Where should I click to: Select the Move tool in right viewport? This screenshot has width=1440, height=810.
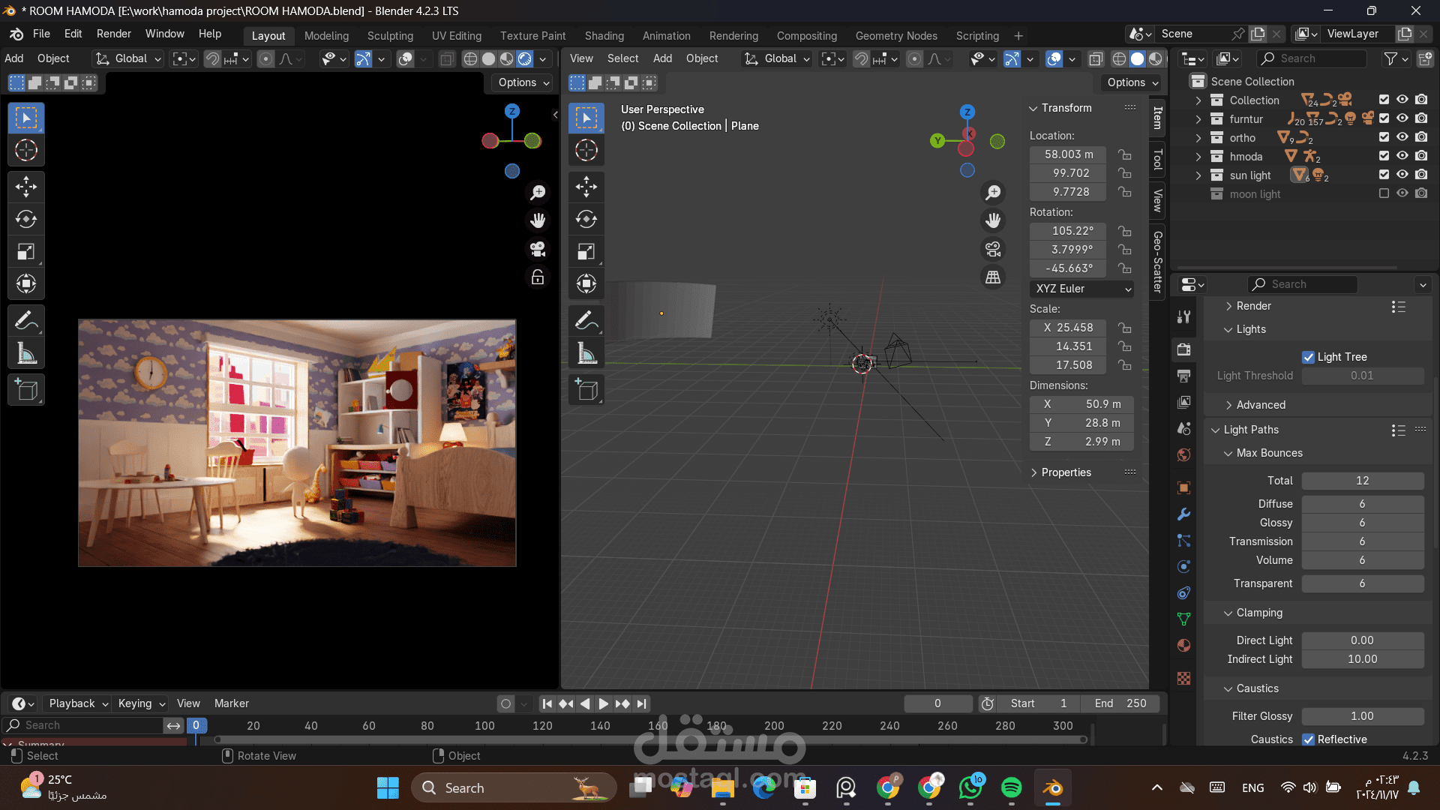point(586,186)
